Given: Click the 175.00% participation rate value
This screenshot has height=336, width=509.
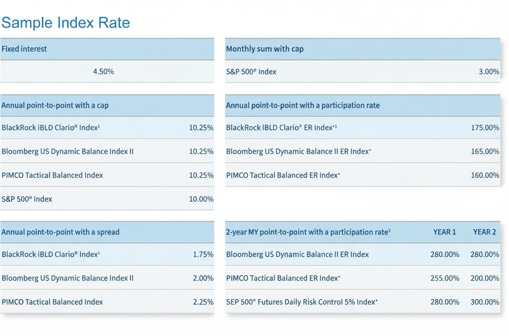Looking at the screenshot, I should [x=485, y=128].
